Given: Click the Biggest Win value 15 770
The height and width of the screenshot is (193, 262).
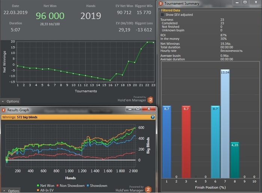Looking at the screenshot, I should click(144, 12).
